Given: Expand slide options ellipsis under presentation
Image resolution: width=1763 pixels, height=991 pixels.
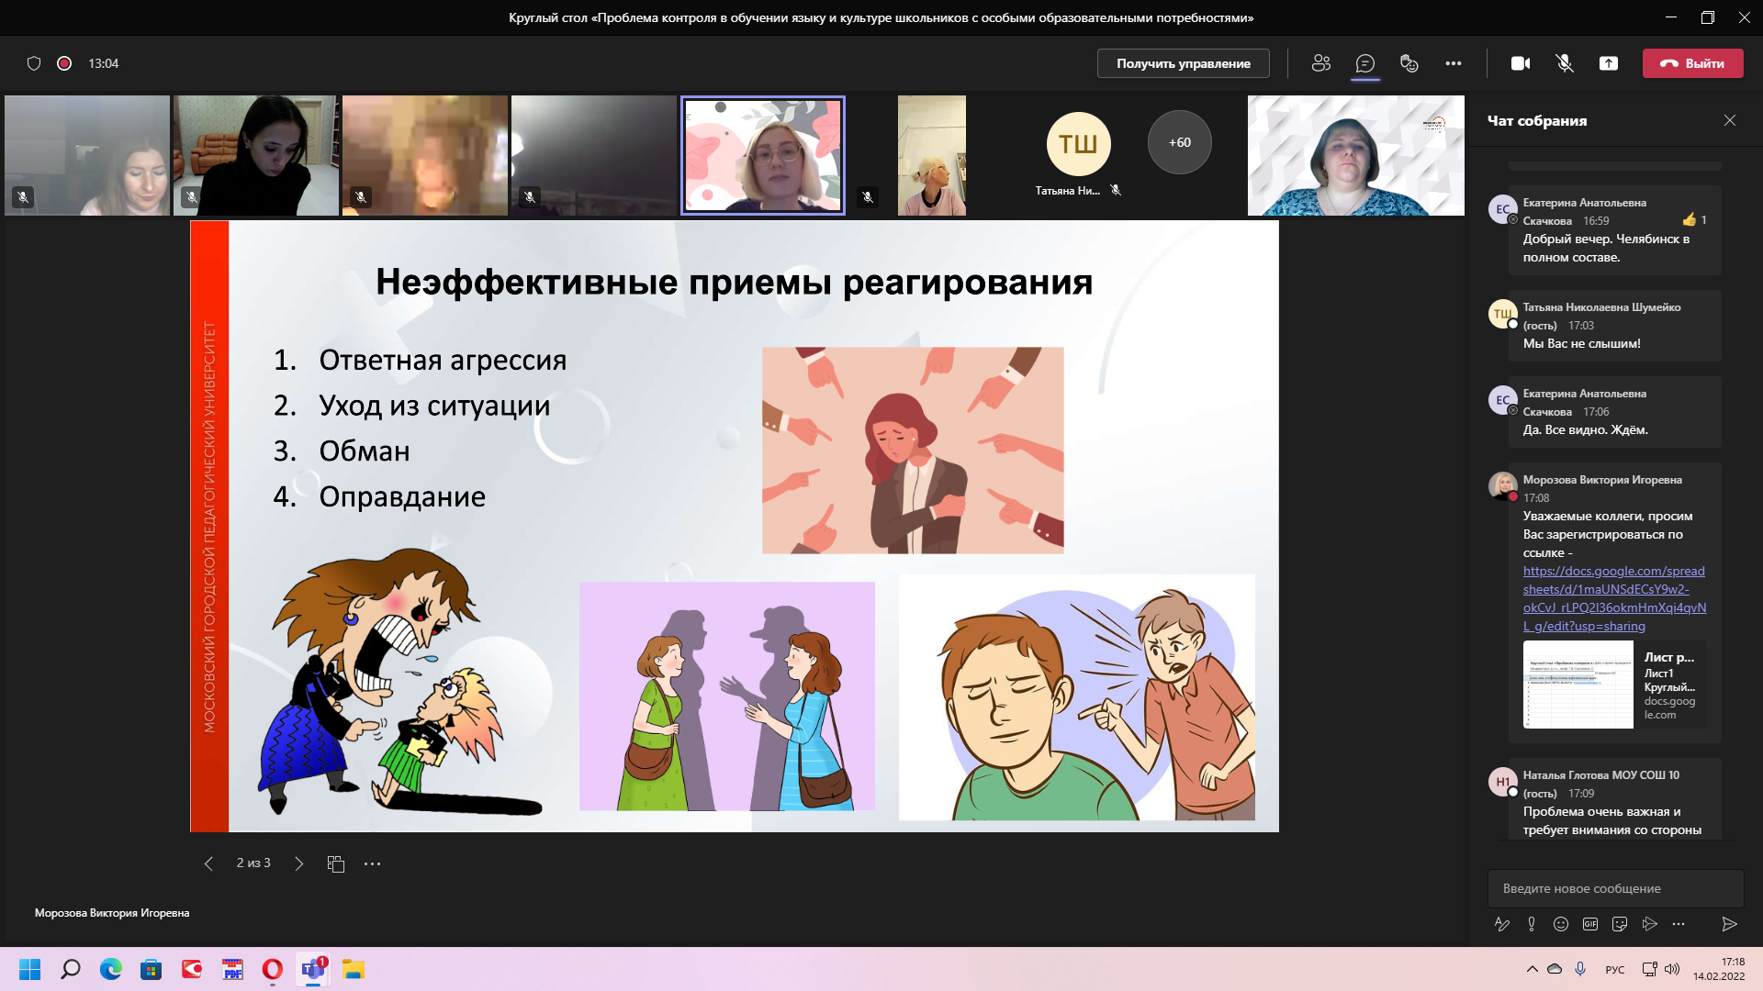Looking at the screenshot, I should 372,863.
